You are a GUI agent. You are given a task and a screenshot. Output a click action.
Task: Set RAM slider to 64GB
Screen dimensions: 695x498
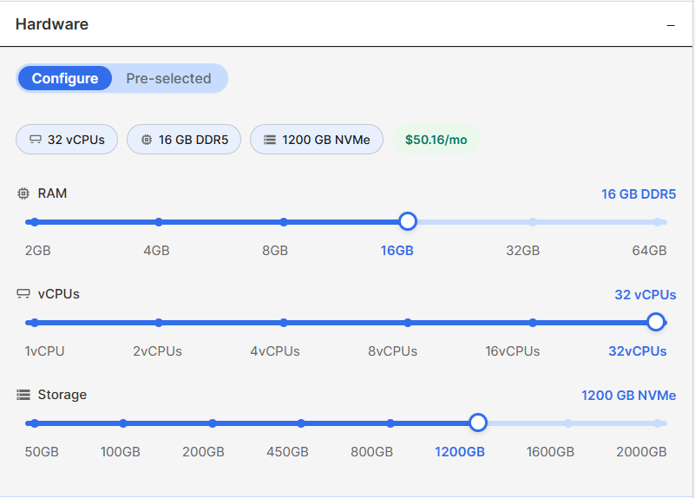[658, 222]
